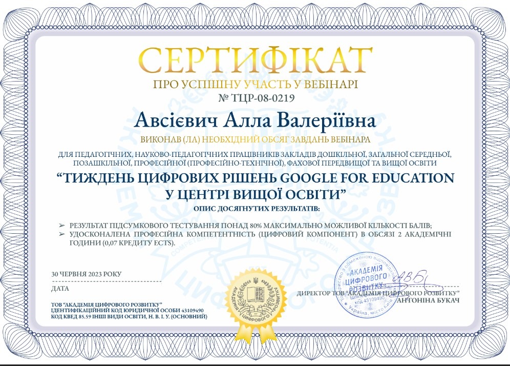The width and height of the screenshot is (510, 366).
Task: Click 'ТОВ "АКАДЕМІЯ ЦИФРОВОГО РОЗВИТКУ"' footer line
Action: point(107,305)
